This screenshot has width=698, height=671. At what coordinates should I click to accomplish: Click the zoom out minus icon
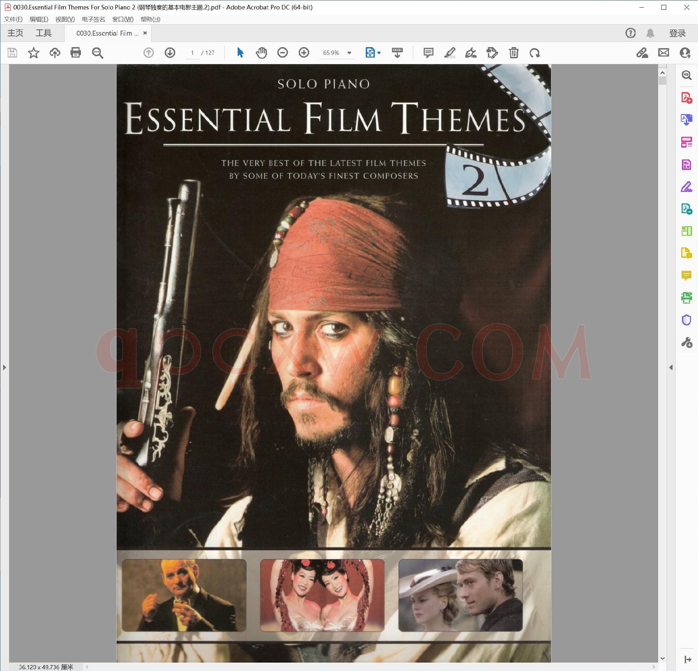[282, 53]
